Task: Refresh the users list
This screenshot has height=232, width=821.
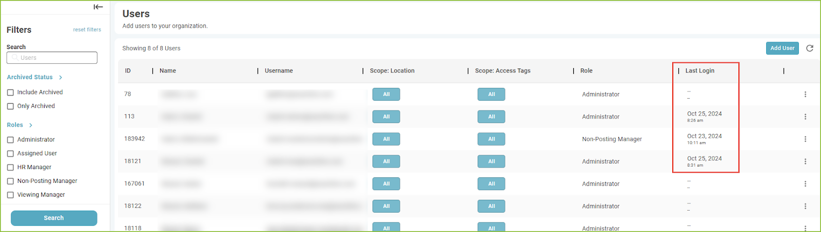Action: (x=810, y=48)
